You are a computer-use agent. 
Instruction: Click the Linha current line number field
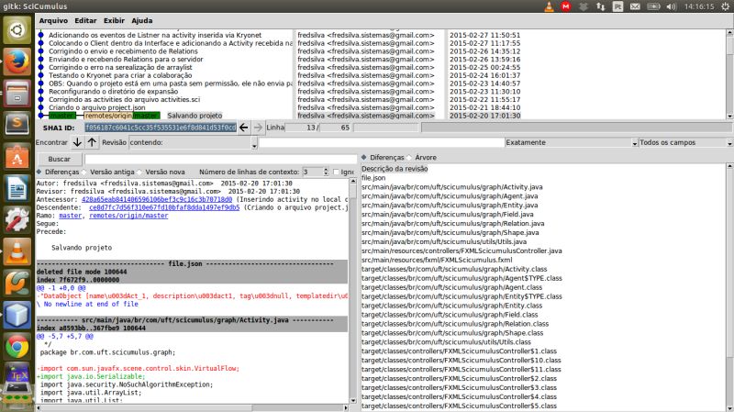(302, 128)
